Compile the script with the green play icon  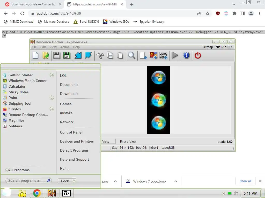[x=175, y=55]
